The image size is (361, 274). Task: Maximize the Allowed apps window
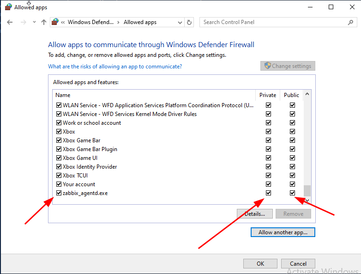click(x=331, y=7)
